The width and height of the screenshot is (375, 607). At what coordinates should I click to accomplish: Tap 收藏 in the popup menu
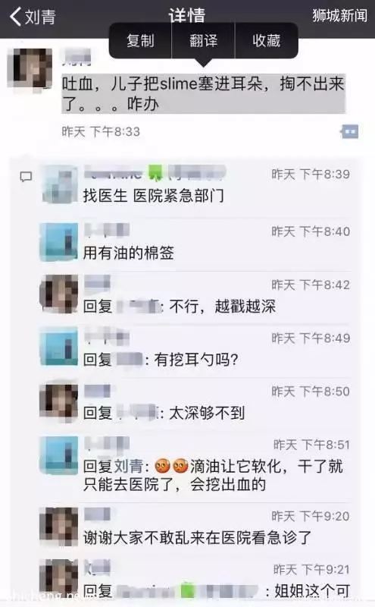[267, 41]
